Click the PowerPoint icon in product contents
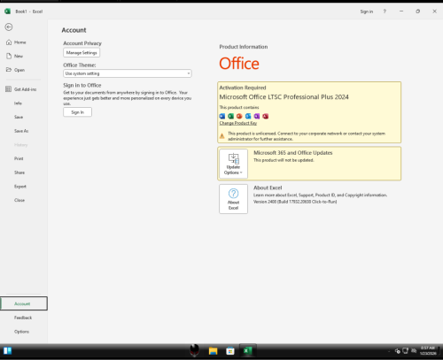Image resolution: width=443 pixels, height=360 pixels. [239, 116]
